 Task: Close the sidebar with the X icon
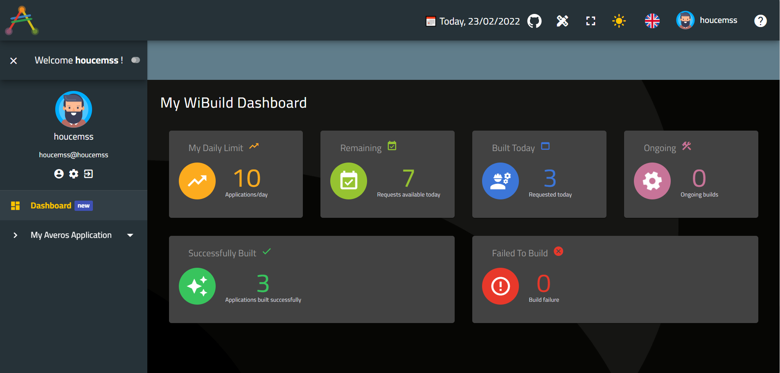coord(14,61)
